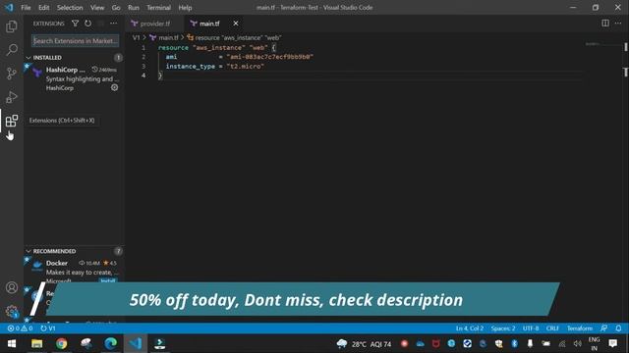
Task: Click the ami value string on line 2
Action: 270,57
